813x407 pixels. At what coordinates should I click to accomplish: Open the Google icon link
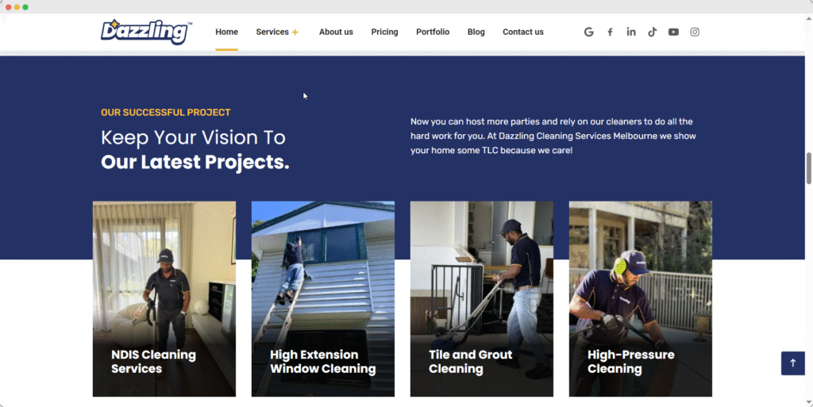pos(588,32)
